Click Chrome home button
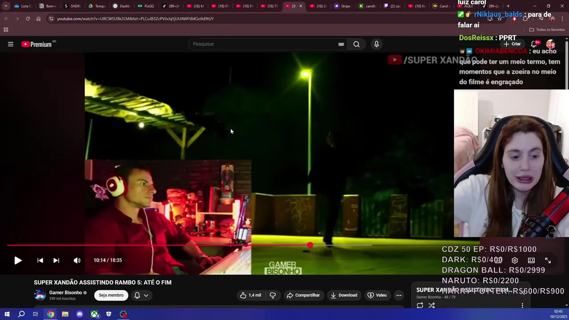The image size is (569, 320). pos(38,19)
